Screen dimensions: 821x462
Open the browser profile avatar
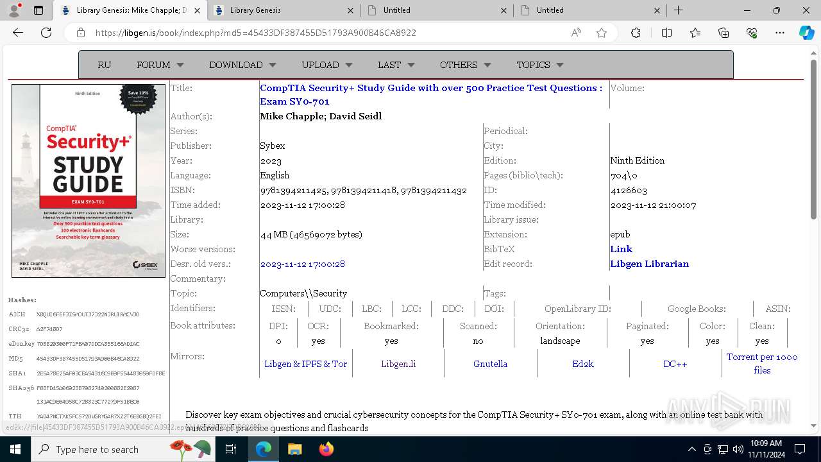pyautogui.click(x=14, y=10)
